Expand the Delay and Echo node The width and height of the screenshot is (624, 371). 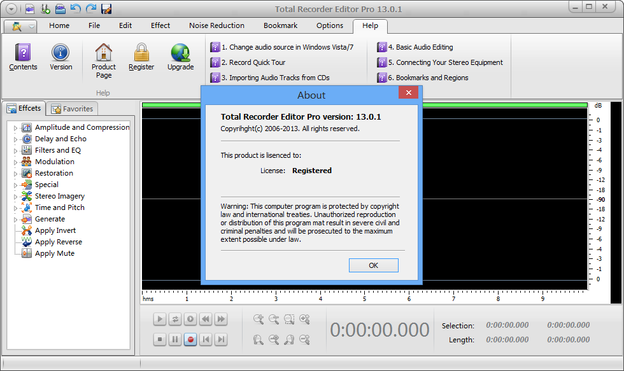coord(15,139)
